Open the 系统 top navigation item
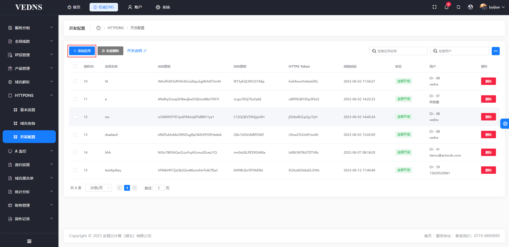The width and height of the screenshot is (509, 247). [x=163, y=7]
